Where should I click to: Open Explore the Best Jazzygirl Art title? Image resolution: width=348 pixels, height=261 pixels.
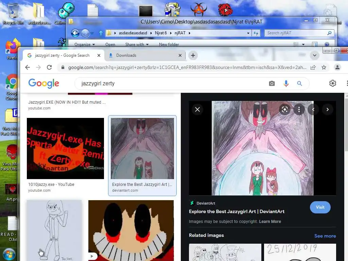click(237, 211)
